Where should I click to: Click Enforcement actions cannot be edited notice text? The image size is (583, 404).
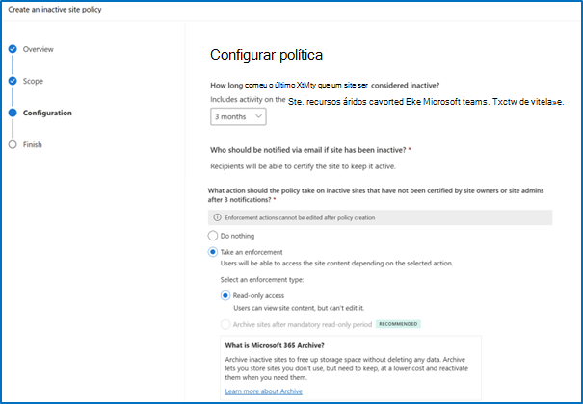point(300,217)
